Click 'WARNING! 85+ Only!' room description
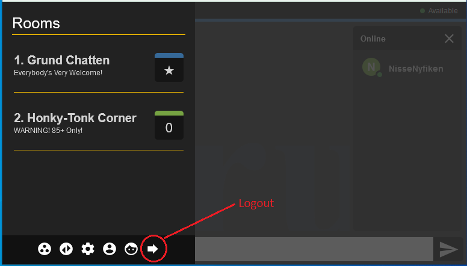The width and height of the screenshot is (467, 266). click(x=48, y=131)
